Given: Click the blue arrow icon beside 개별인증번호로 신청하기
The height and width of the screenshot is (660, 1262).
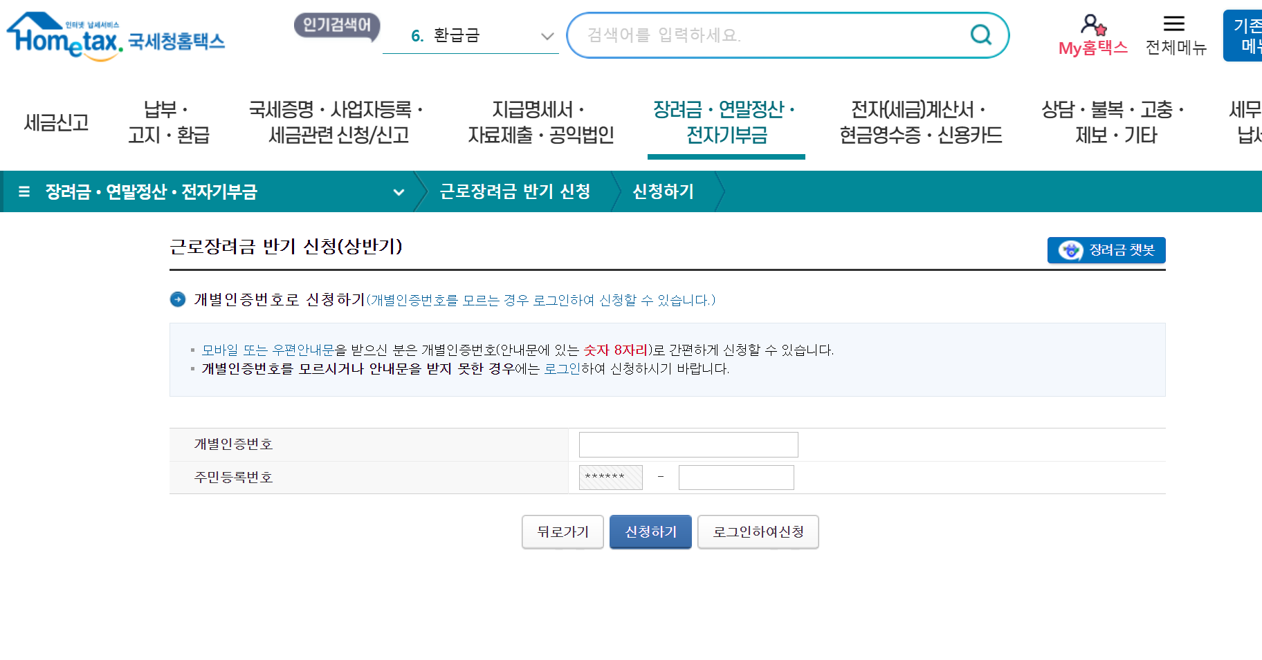Looking at the screenshot, I should coord(178,300).
